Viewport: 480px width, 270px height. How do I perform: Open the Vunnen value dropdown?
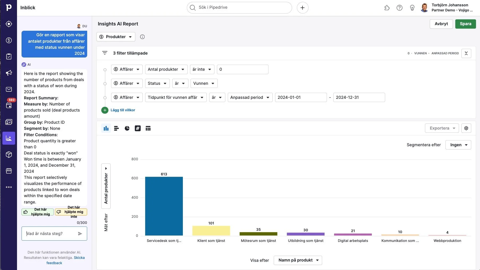204,83
